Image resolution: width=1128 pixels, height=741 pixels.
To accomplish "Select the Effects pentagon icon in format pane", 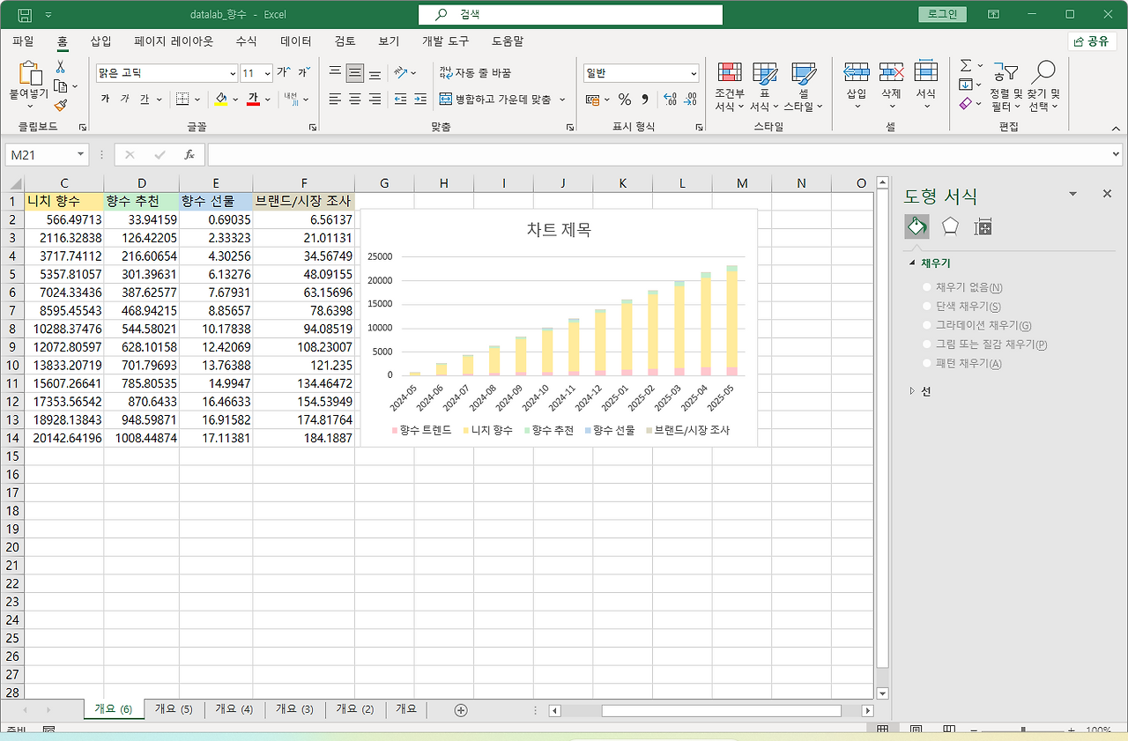I will (950, 226).
